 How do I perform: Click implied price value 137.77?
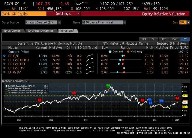(x=183, y=72)
